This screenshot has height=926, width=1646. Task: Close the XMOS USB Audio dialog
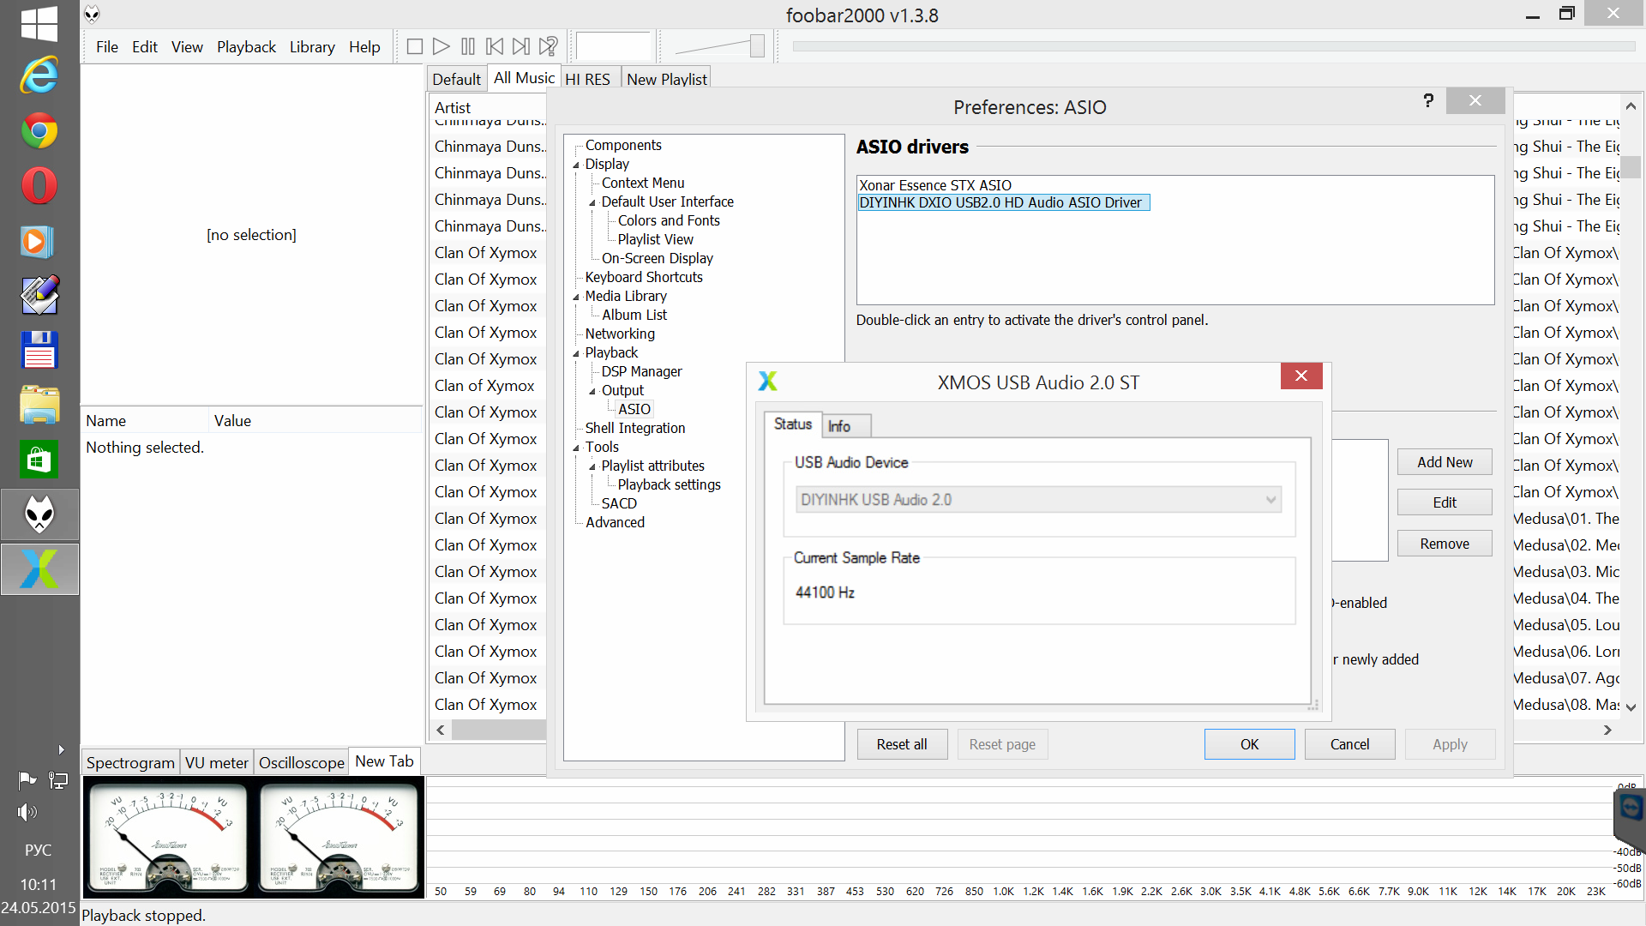(1301, 376)
